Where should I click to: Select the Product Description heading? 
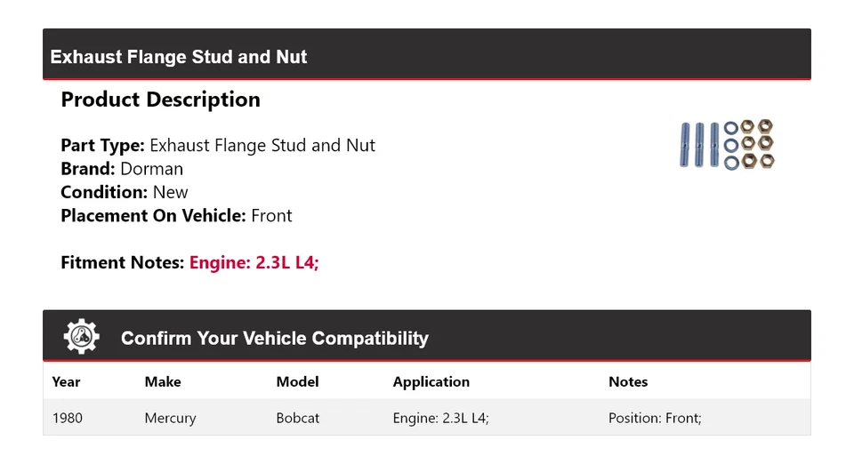tap(160, 100)
